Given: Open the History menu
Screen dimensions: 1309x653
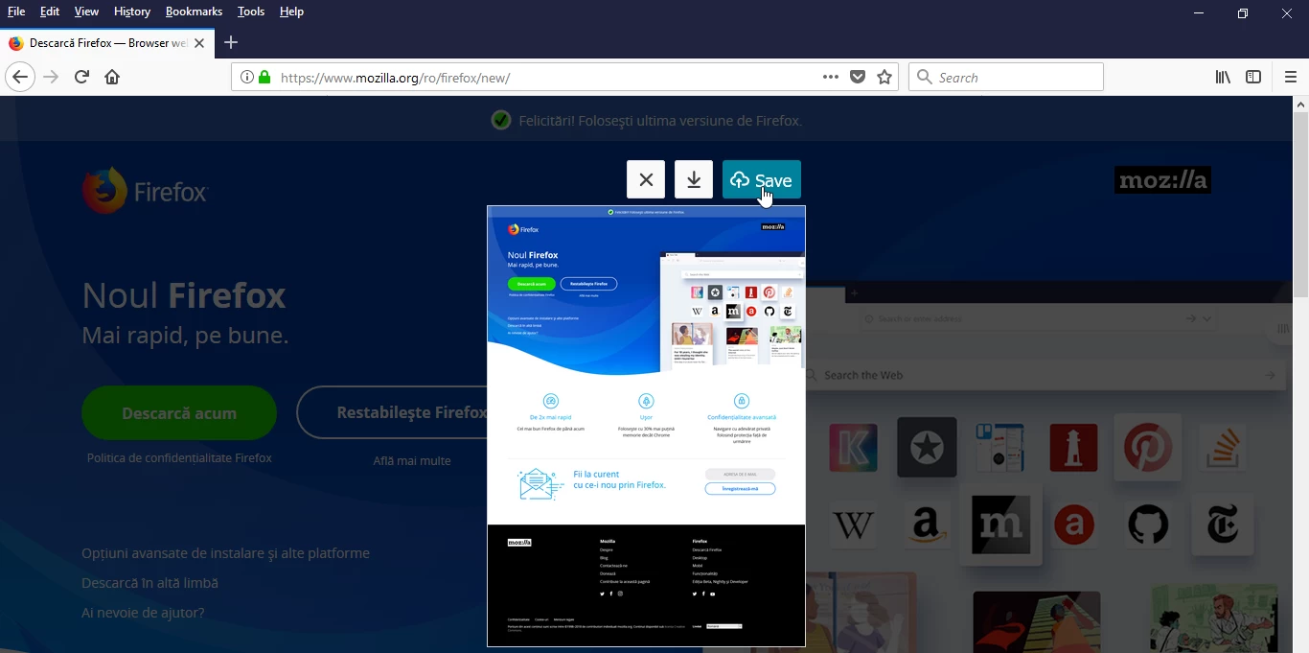Looking at the screenshot, I should coord(131,12).
